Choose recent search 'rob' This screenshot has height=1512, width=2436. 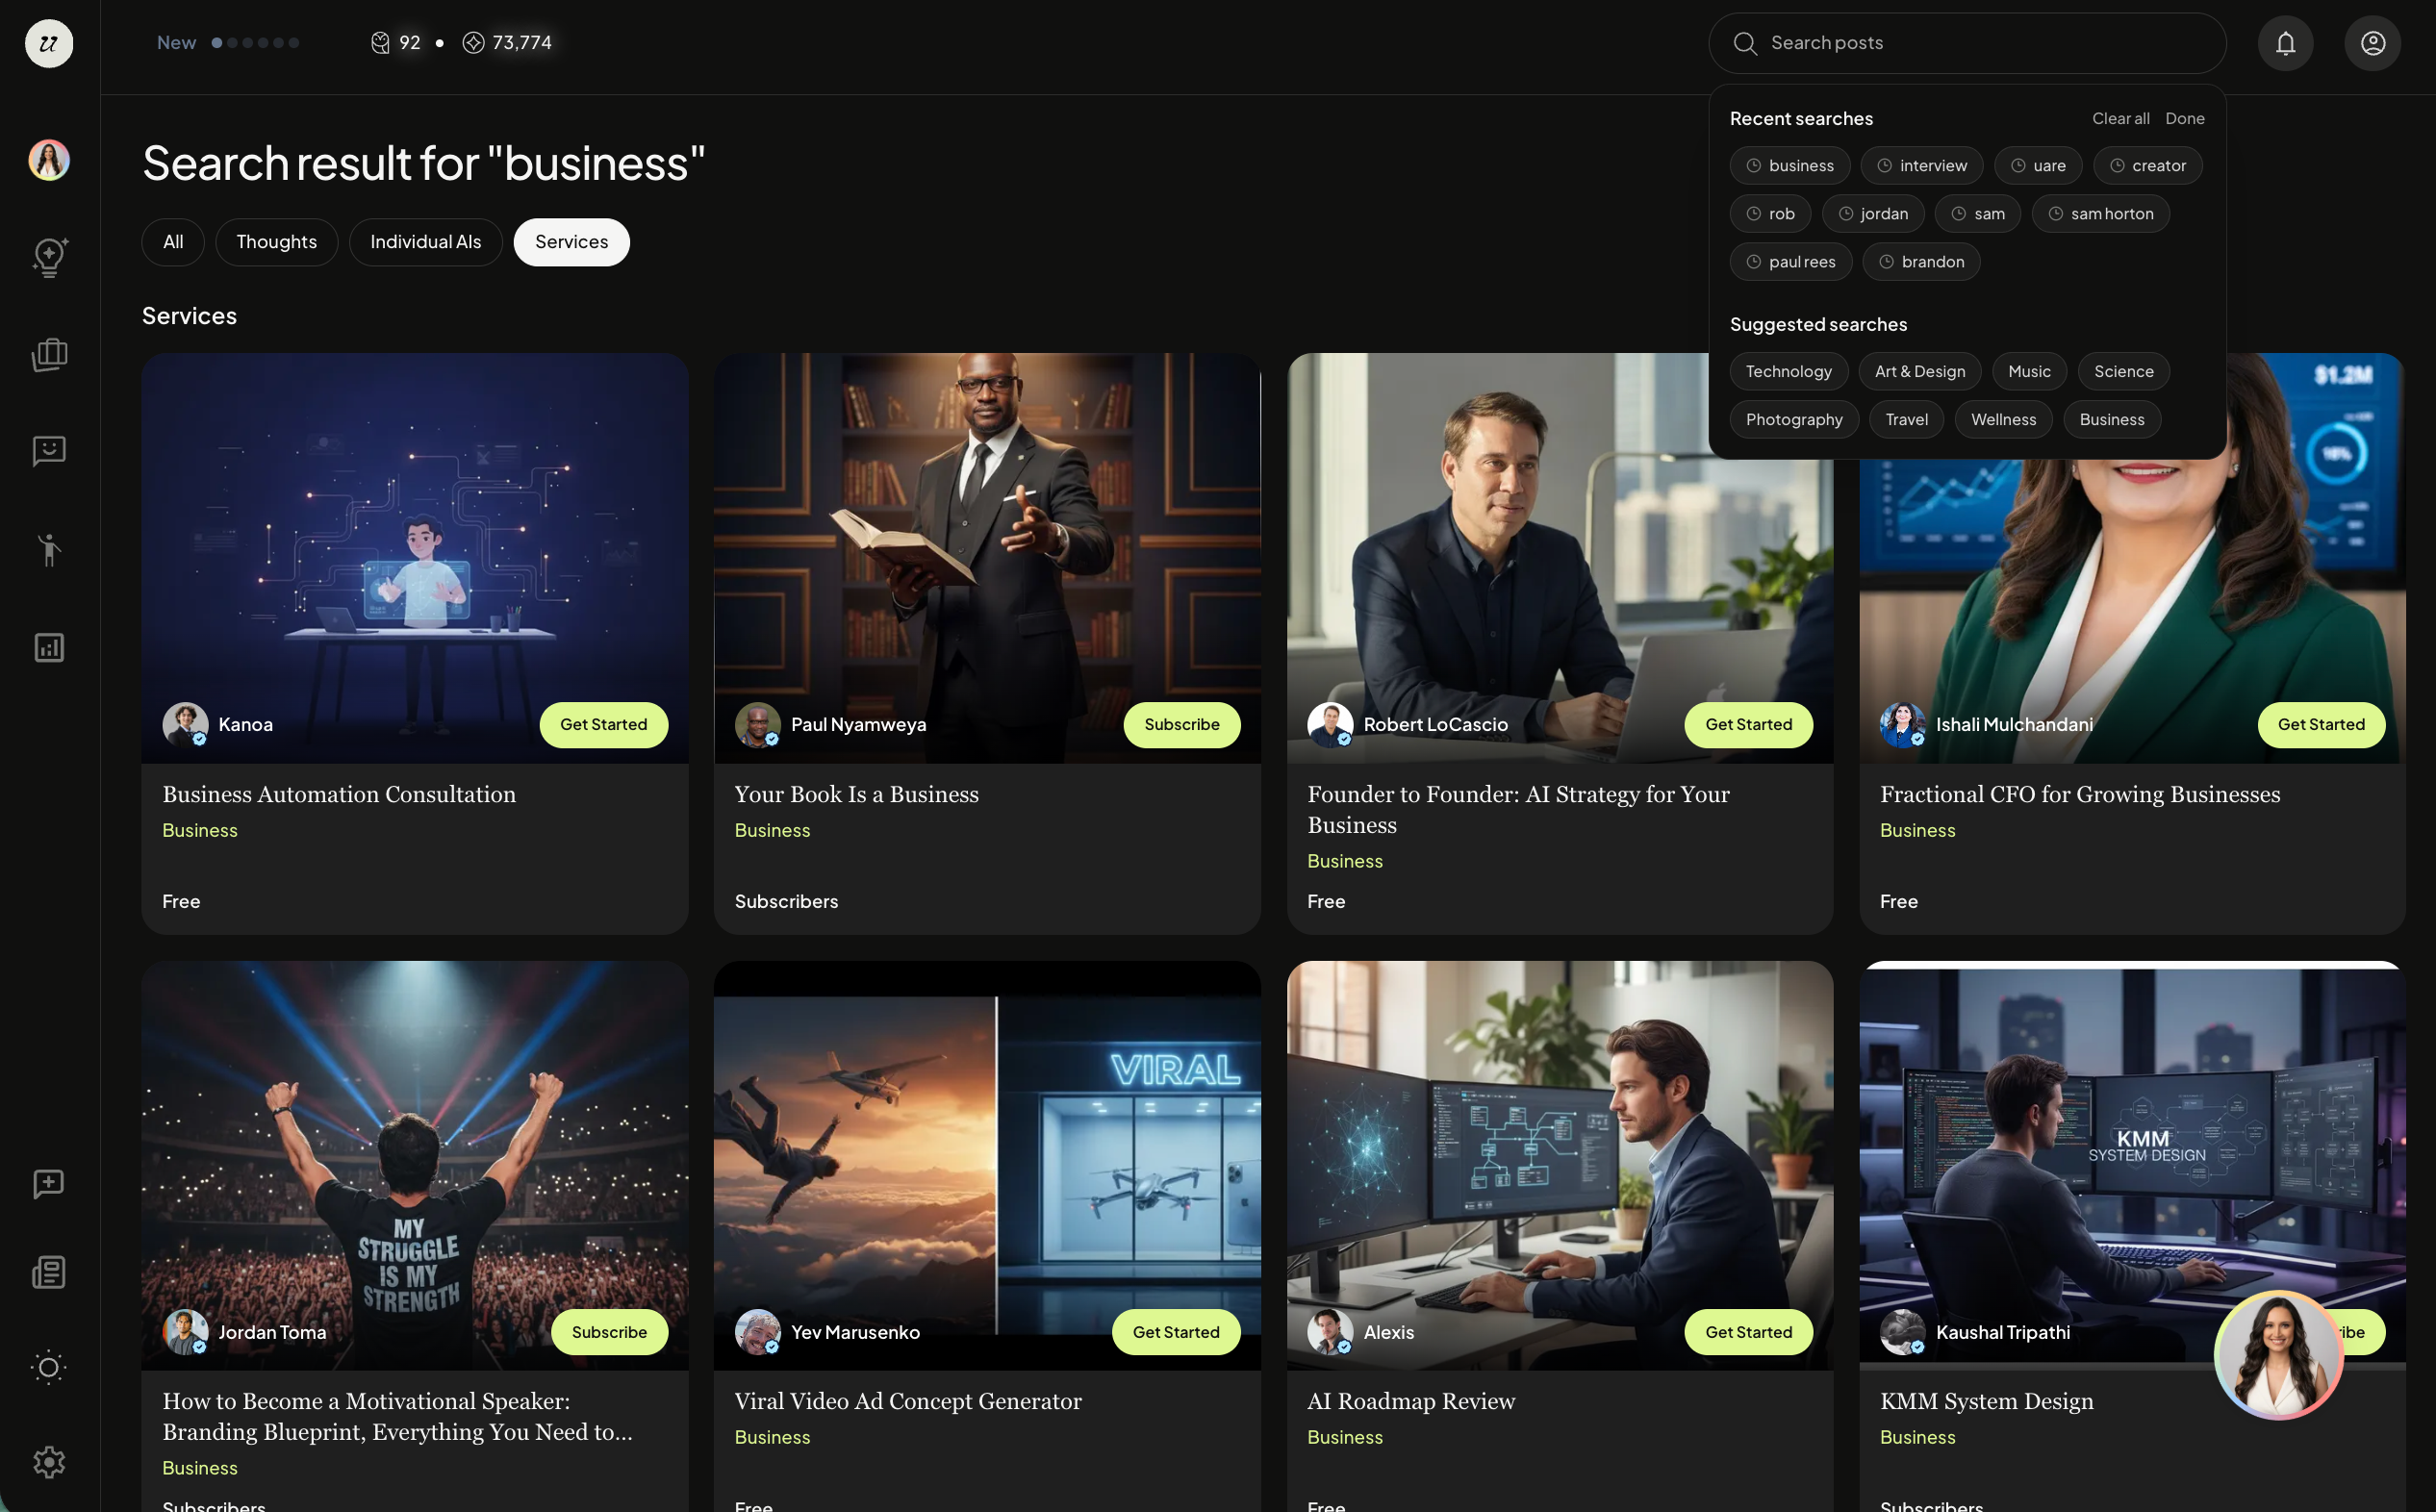pos(1770,214)
